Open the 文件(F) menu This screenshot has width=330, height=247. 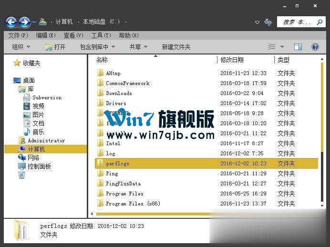tap(18, 35)
